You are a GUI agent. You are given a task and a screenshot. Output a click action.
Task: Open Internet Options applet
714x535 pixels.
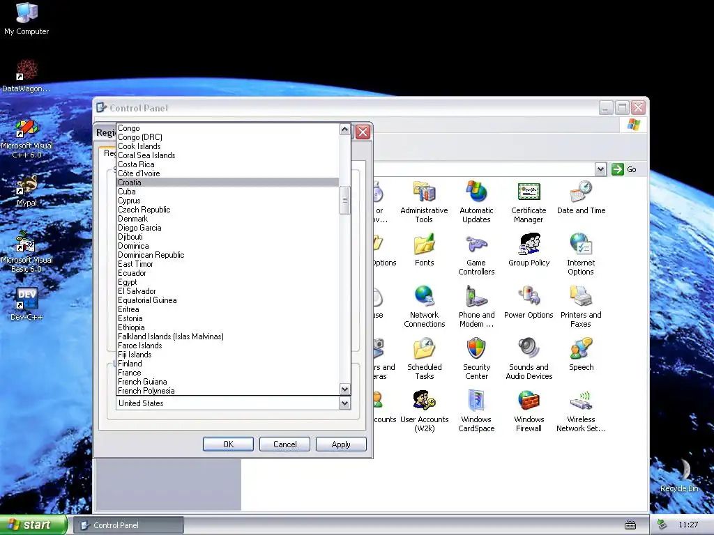(581, 254)
